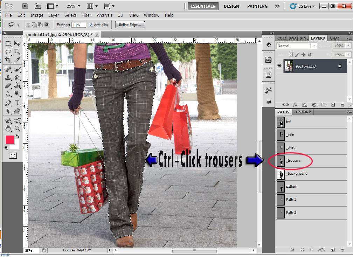Choose Add to selection mode
This screenshot has height=257, width=353.
[34, 25]
